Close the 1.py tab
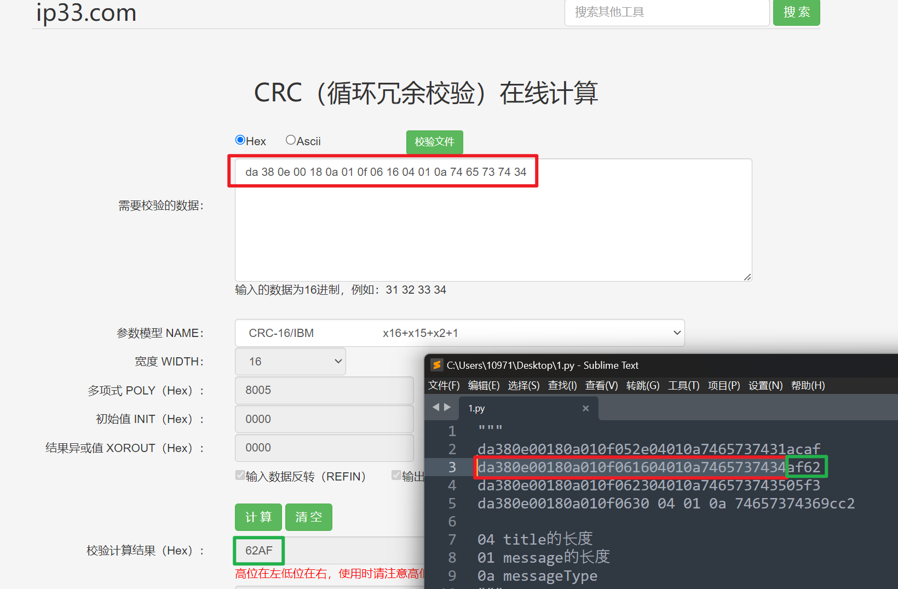 (585, 408)
